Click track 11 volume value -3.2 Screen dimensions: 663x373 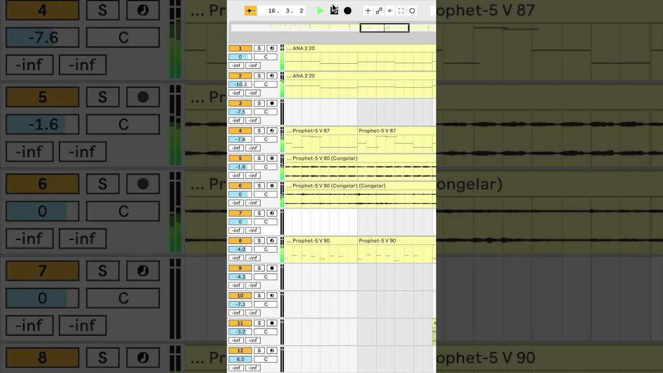(240, 332)
